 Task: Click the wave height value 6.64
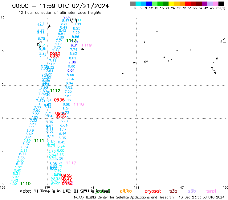click(x=64, y=126)
